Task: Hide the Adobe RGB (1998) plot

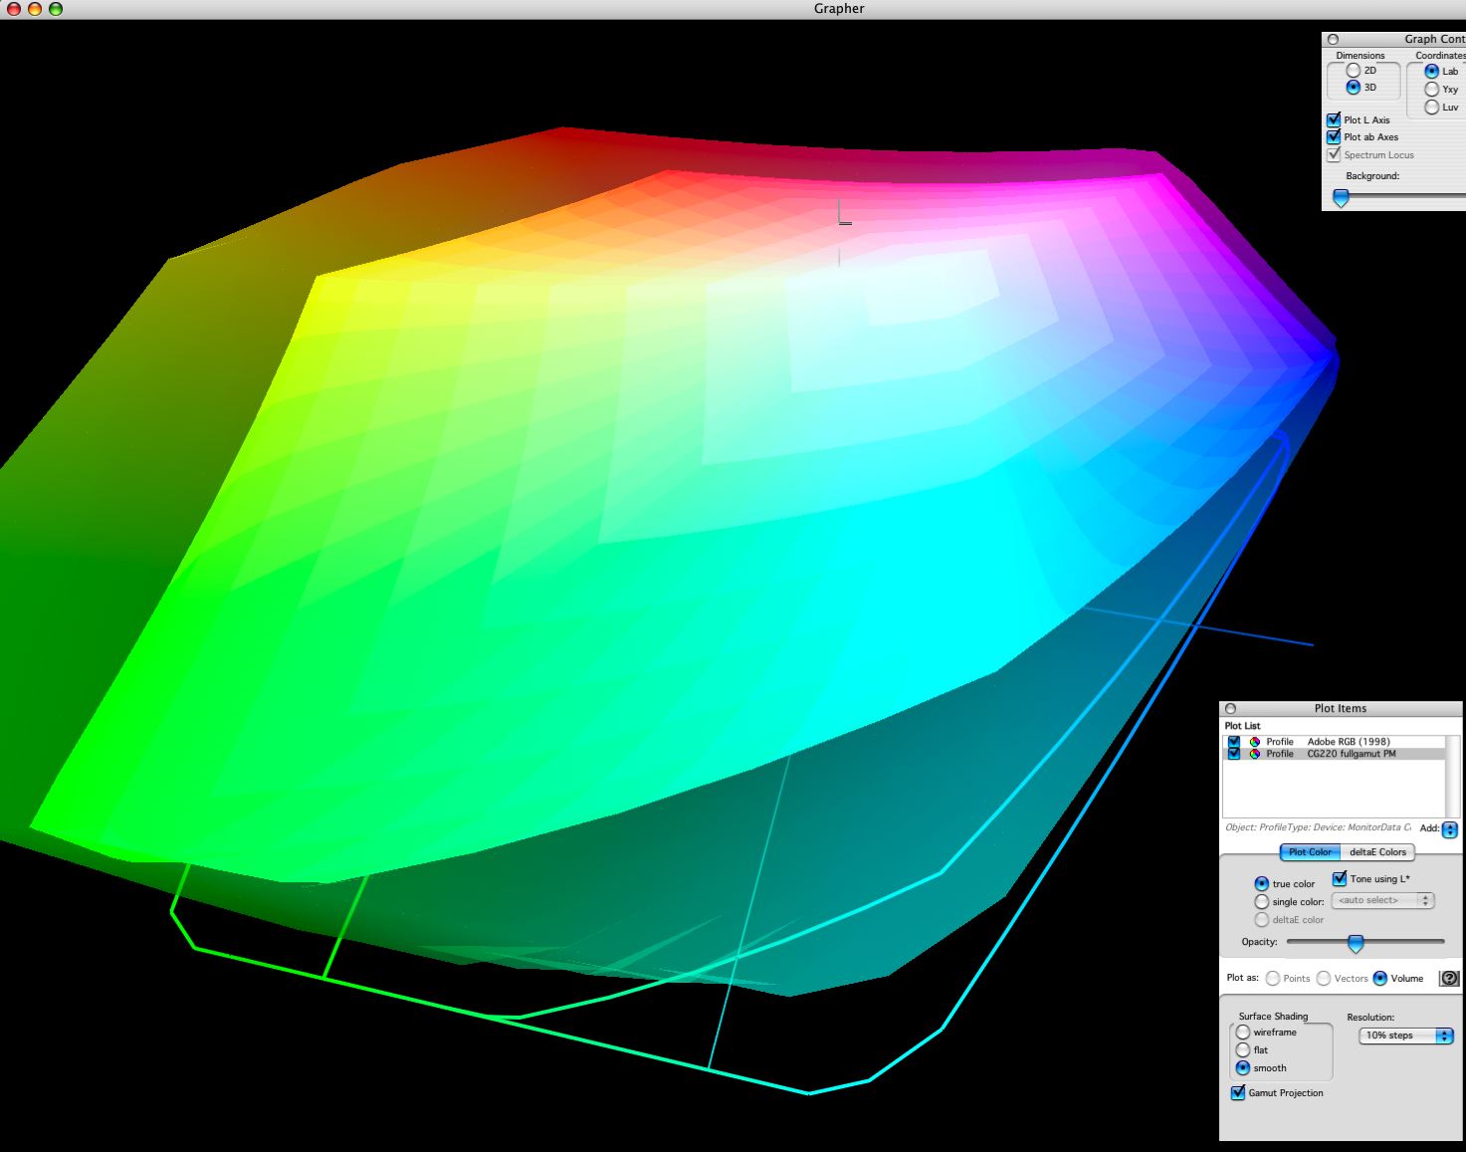Action: [1234, 742]
